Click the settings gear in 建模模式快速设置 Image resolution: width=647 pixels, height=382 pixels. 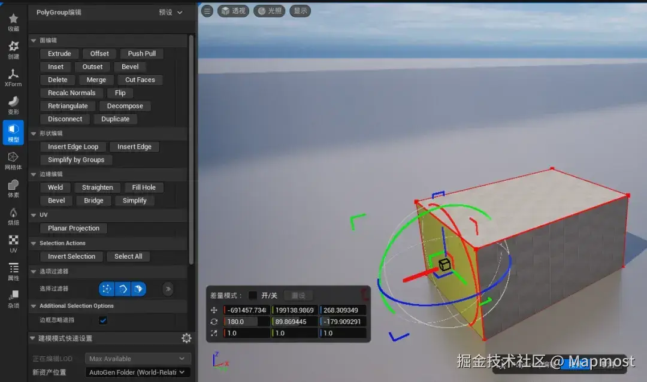186,338
